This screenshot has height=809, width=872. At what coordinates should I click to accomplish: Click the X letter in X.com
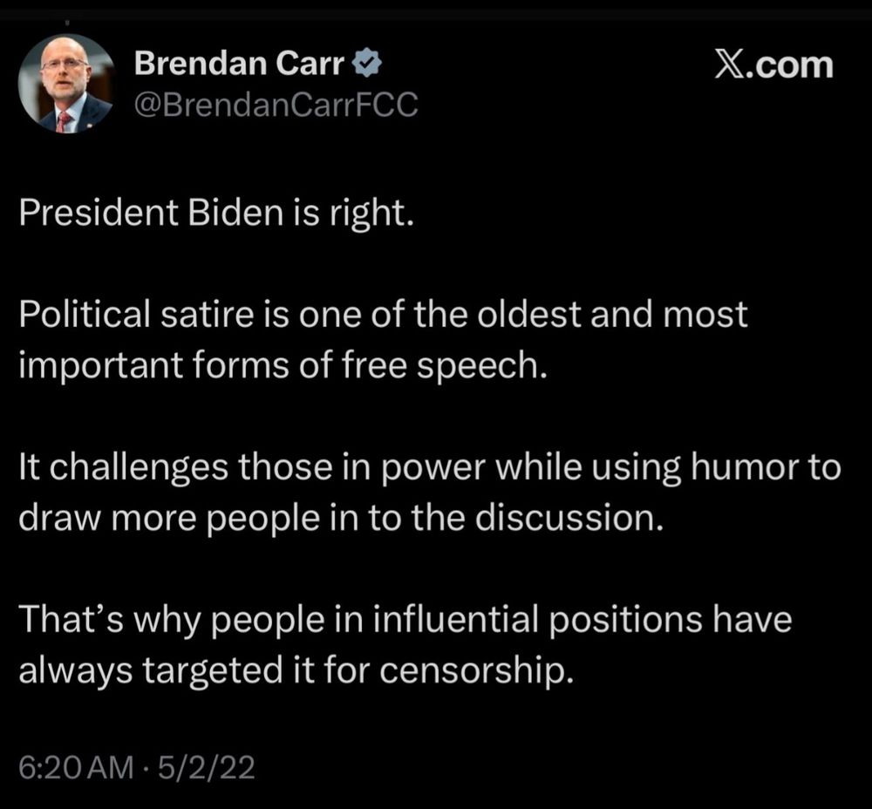[x=727, y=65]
